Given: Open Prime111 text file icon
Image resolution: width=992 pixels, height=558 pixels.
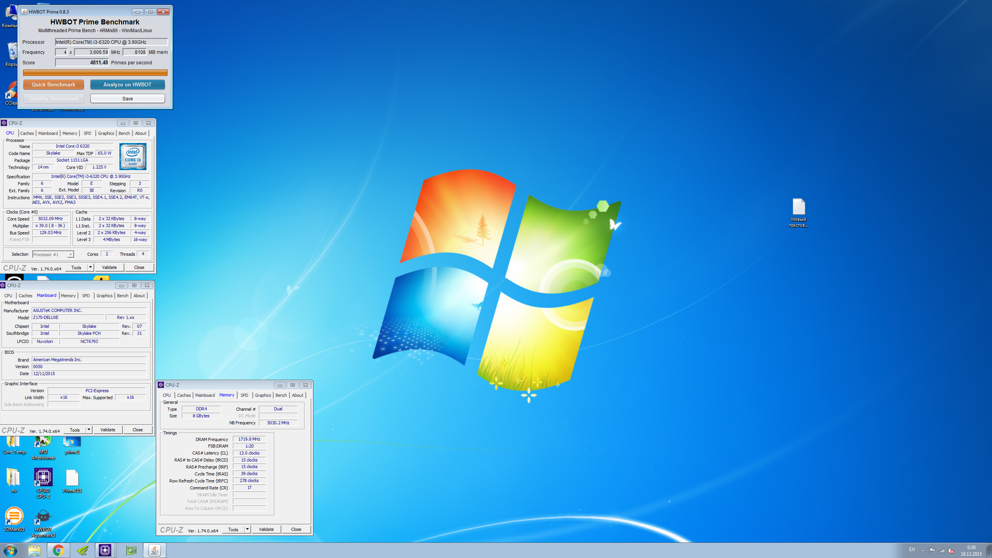Looking at the screenshot, I should click(72, 480).
